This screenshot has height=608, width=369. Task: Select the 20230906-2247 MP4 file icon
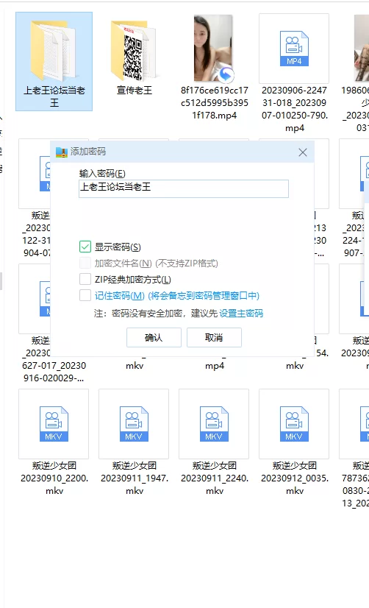[x=294, y=49]
